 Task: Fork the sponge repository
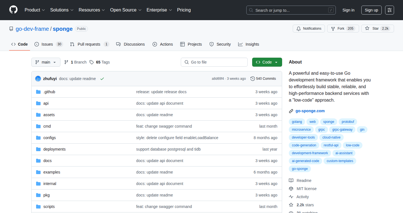(x=343, y=29)
